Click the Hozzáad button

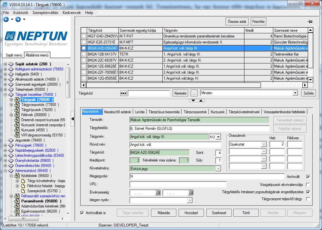[x=191, y=213]
